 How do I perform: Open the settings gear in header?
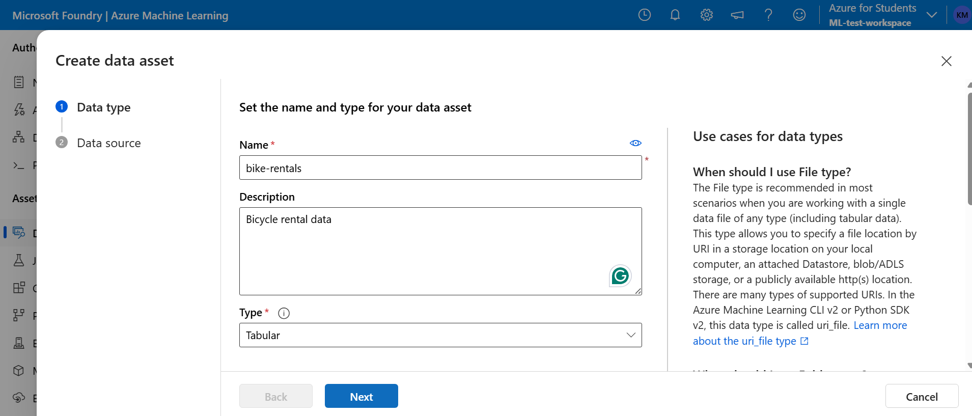coord(706,15)
